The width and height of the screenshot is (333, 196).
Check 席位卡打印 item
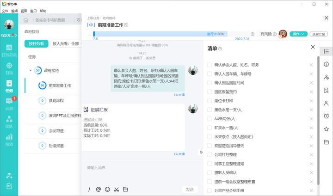pyautogui.click(x=210, y=101)
